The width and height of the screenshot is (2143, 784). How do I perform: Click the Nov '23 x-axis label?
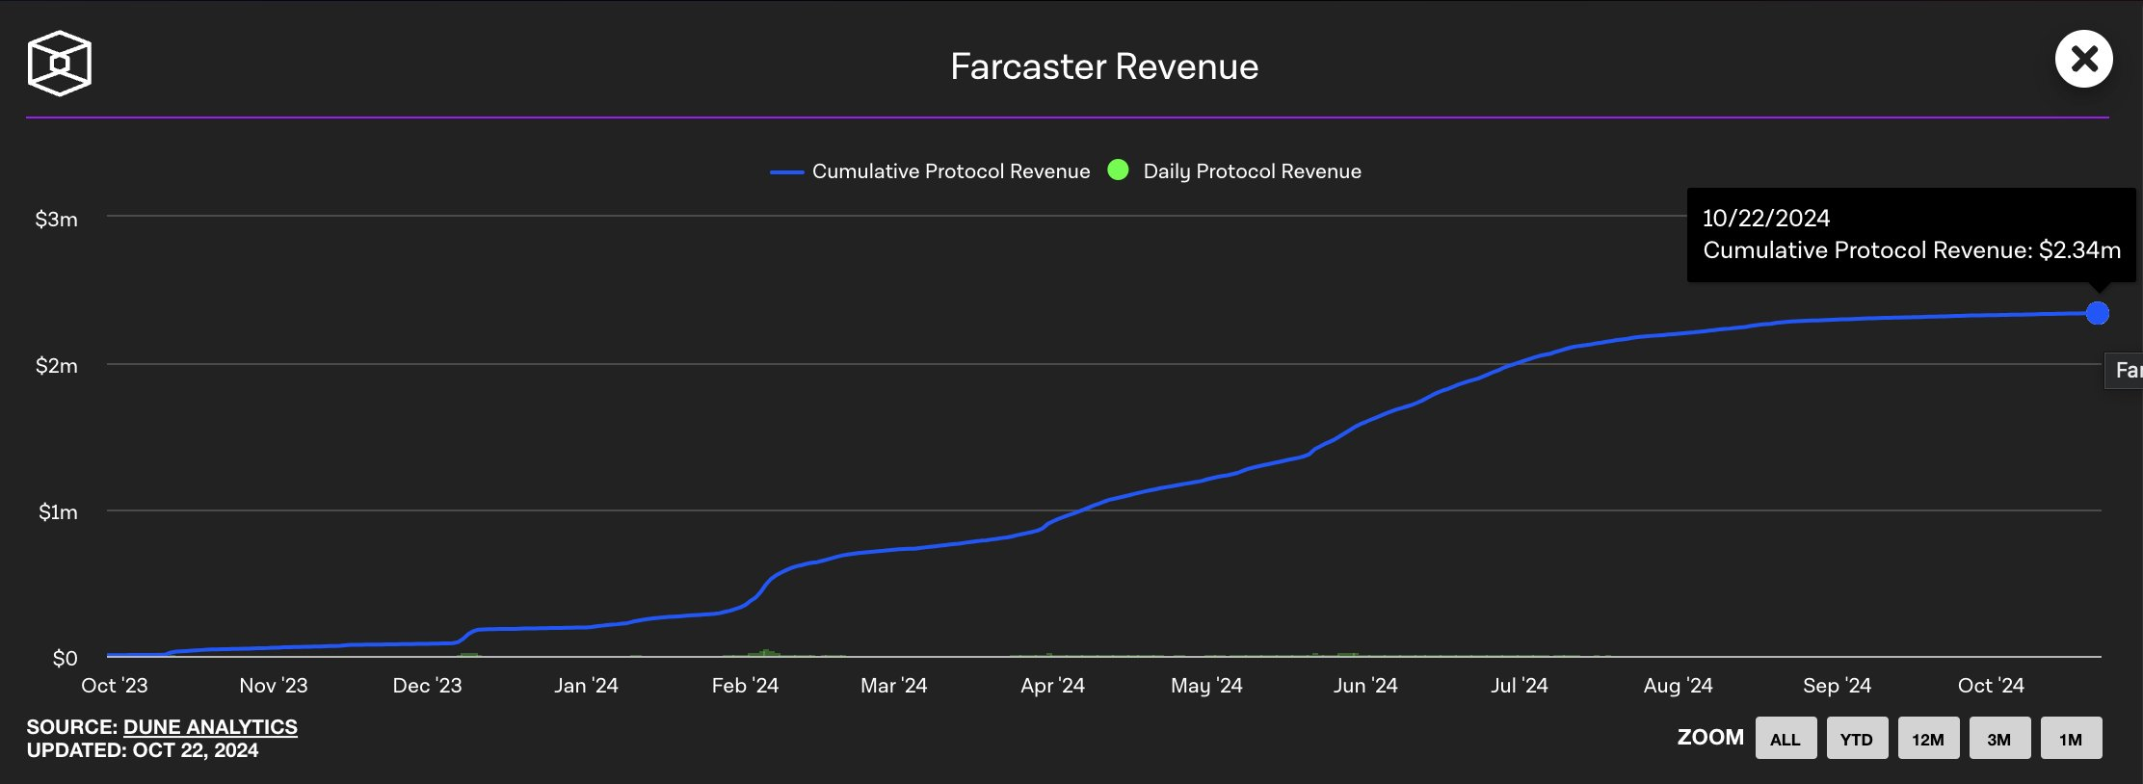pyautogui.click(x=274, y=686)
